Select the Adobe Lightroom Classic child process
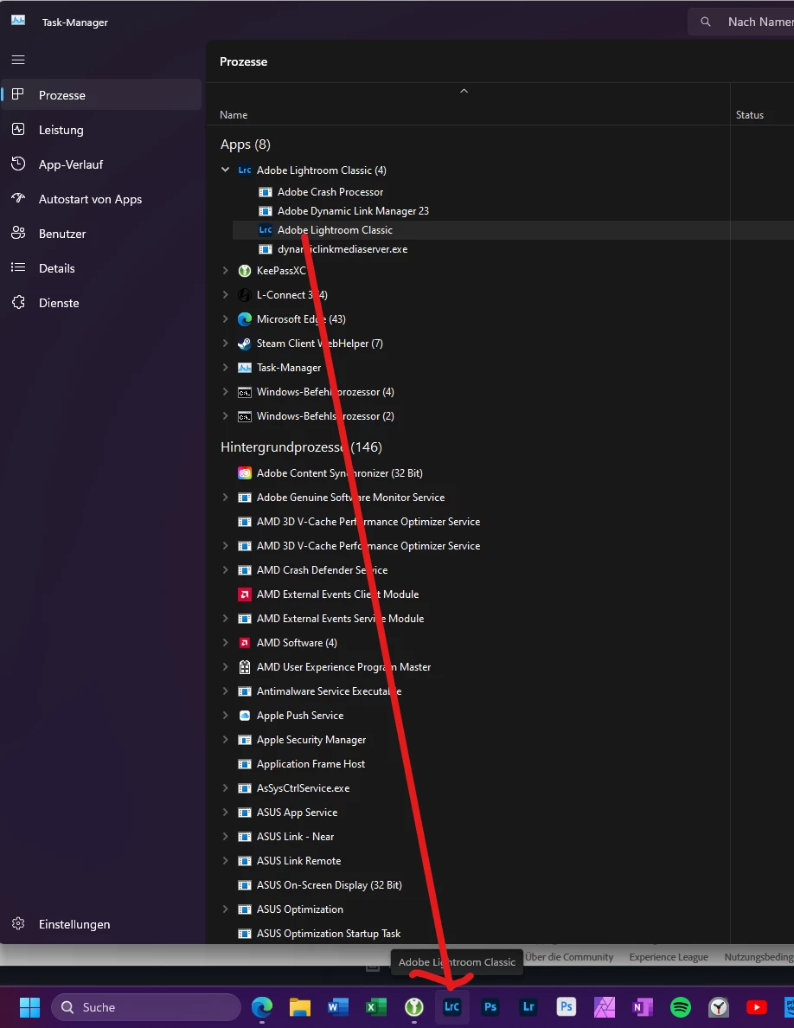Viewport: 794px width, 1028px height. (x=335, y=230)
